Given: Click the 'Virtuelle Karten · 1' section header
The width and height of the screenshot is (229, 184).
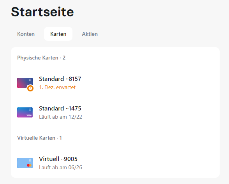Looking at the screenshot, I should 39,138.
